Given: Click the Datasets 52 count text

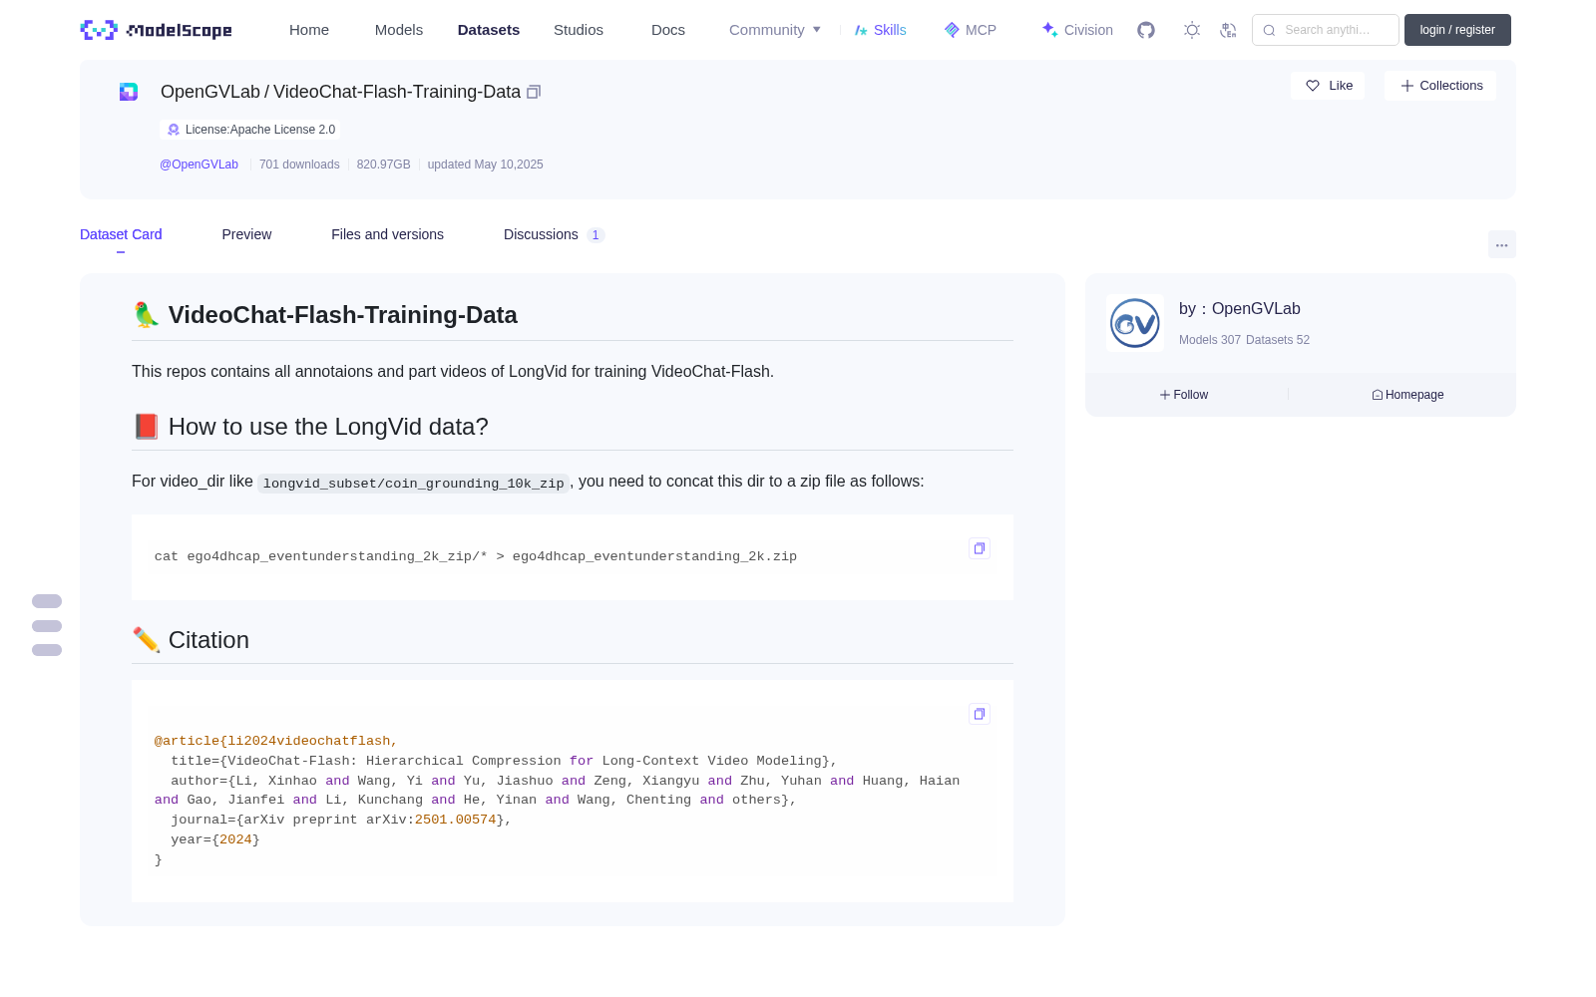Looking at the screenshot, I should (1278, 340).
